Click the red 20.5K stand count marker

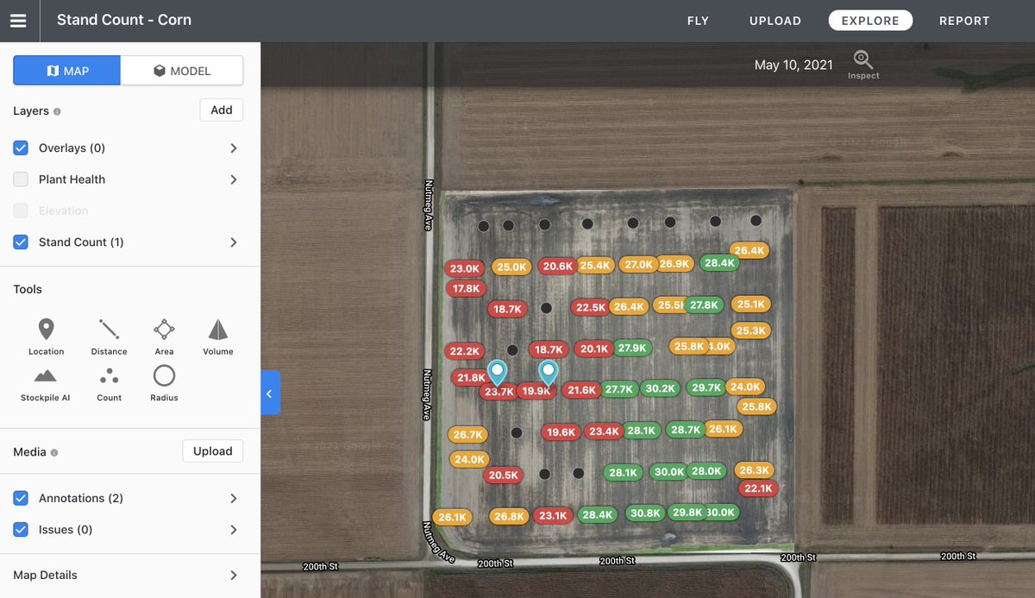tap(504, 475)
